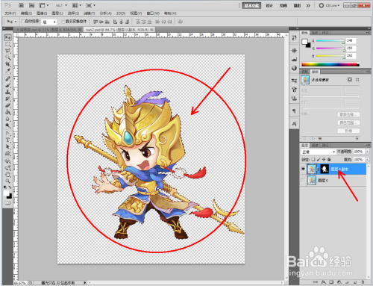Click the layer mask thumbnail on 图层 0 副本

325,169
